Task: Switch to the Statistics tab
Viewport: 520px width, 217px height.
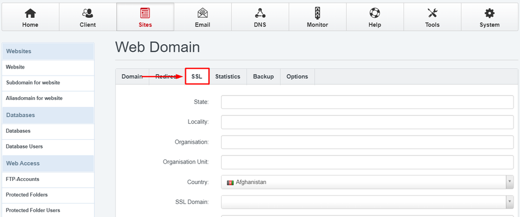Action: 227,77
